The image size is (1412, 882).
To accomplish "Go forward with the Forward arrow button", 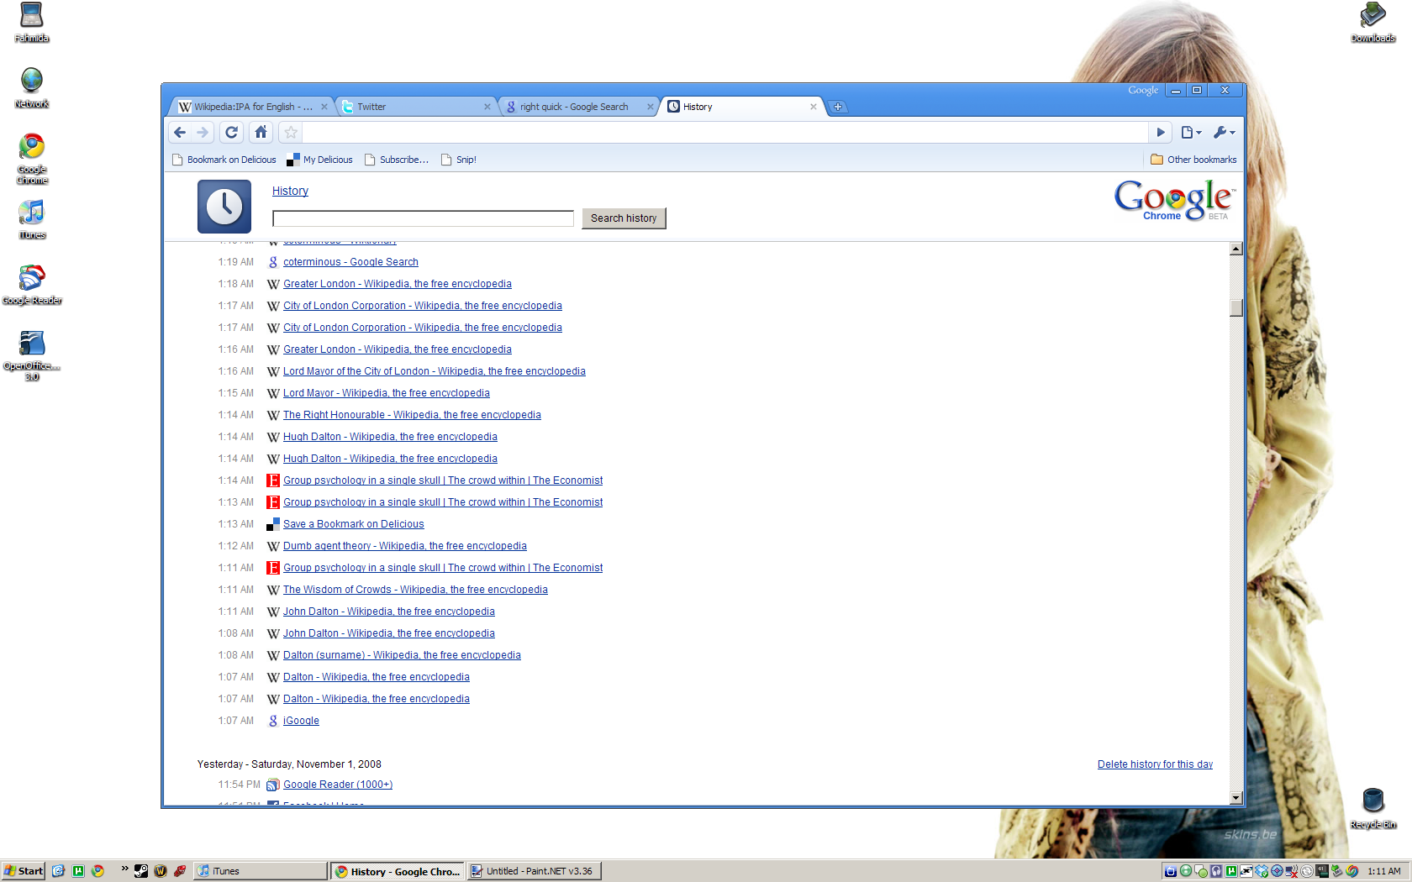I will pyautogui.click(x=203, y=132).
